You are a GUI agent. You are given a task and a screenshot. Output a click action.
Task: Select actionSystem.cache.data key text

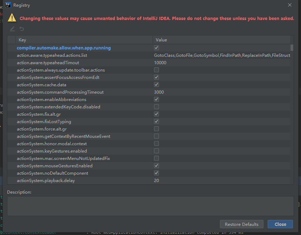tap(41, 85)
